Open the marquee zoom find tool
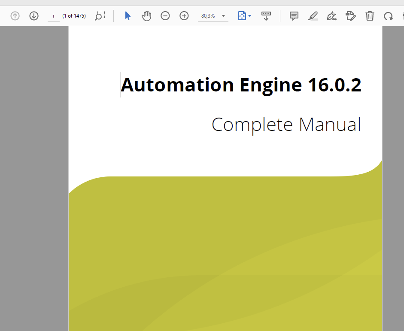This screenshot has width=404, height=331. coord(100,16)
